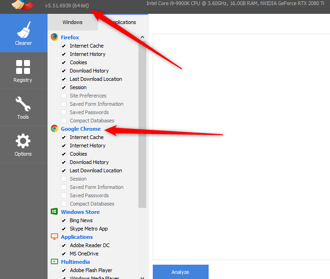Image resolution: width=330 pixels, height=279 pixels.
Task: Open the Cleaner section broom icon
Action: coord(24,30)
